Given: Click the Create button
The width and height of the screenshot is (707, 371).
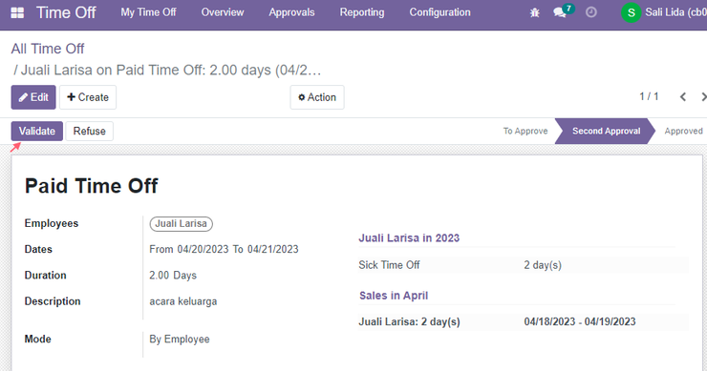Looking at the screenshot, I should pyautogui.click(x=88, y=97).
